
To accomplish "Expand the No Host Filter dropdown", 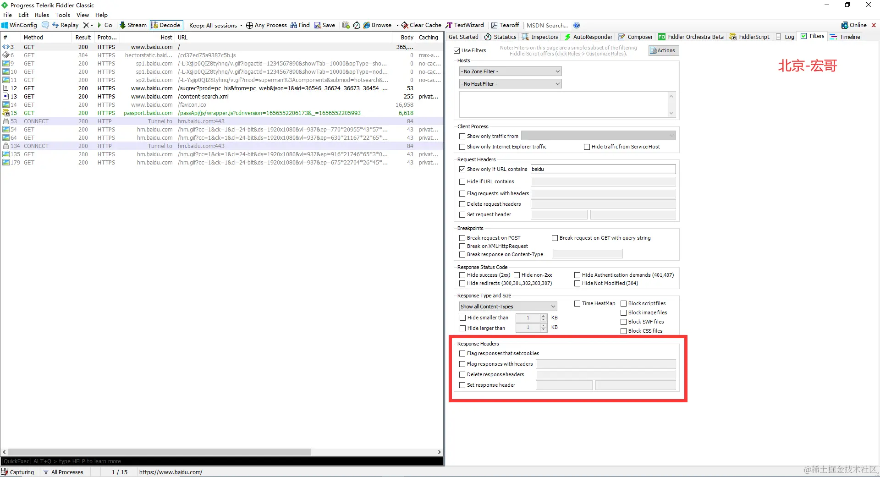I will click(510, 84).
